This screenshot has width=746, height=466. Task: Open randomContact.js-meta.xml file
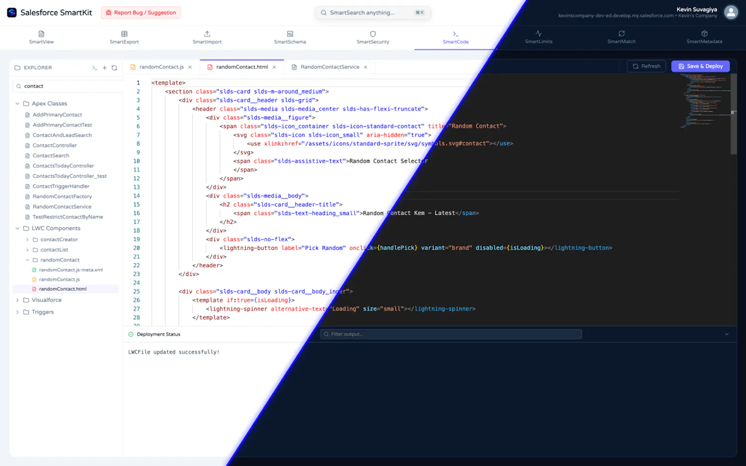[71, 270]
